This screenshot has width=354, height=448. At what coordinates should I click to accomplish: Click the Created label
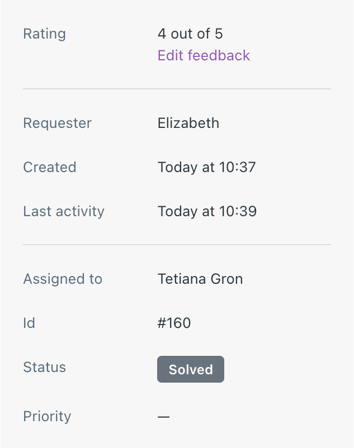[x=49, y=167]
